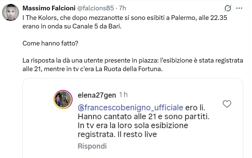
Task: Click Massimo Falcioni's profile avatar
Action: tap(11, 12)
